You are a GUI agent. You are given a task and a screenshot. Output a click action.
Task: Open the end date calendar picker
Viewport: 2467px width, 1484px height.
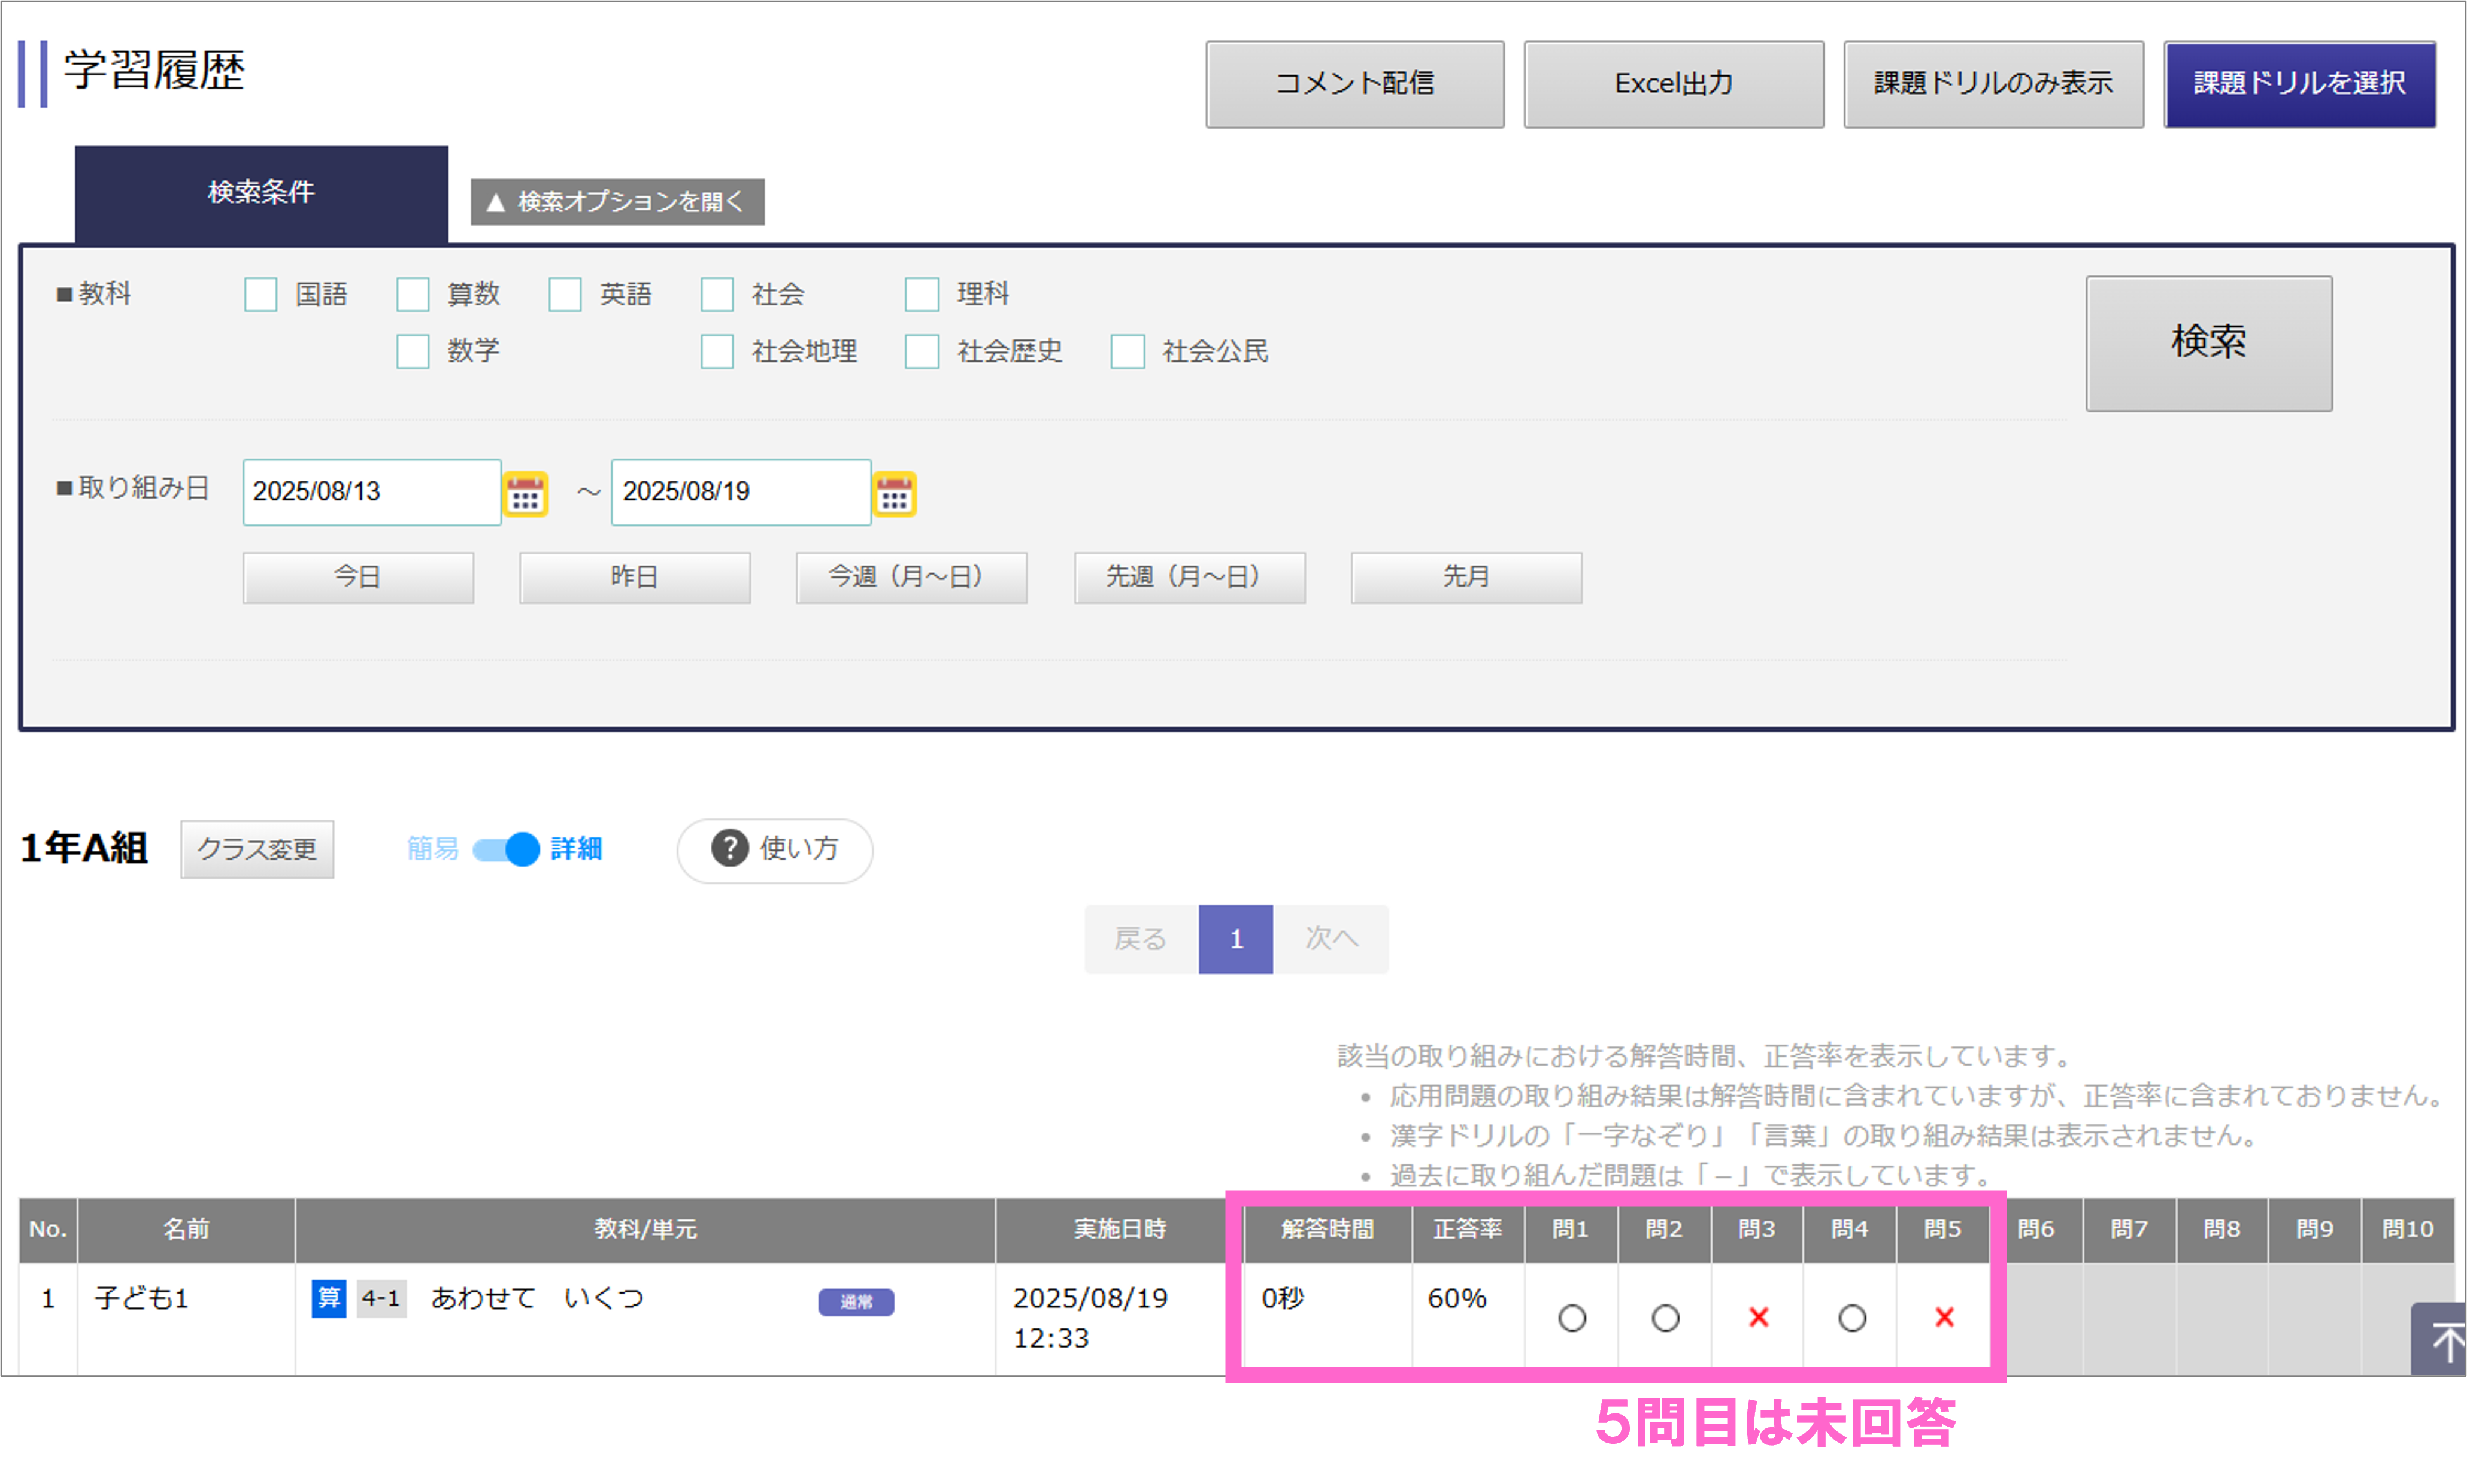coord(894,494)
